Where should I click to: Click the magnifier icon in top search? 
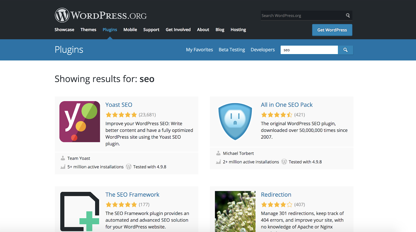[x=348, y=15]
